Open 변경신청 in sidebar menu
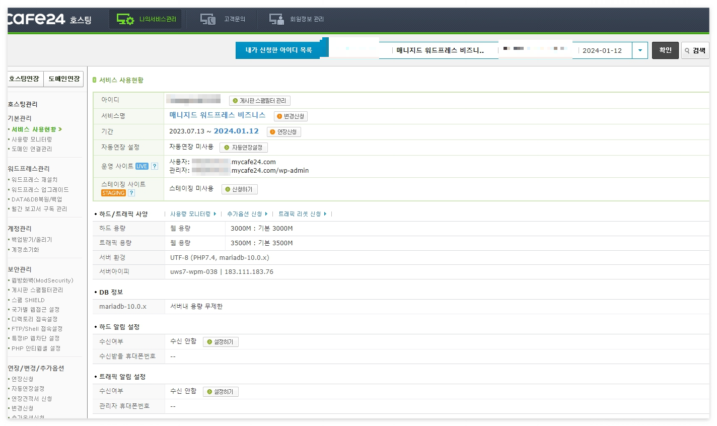This screenshot has height=426, width=717. [23, 408]
